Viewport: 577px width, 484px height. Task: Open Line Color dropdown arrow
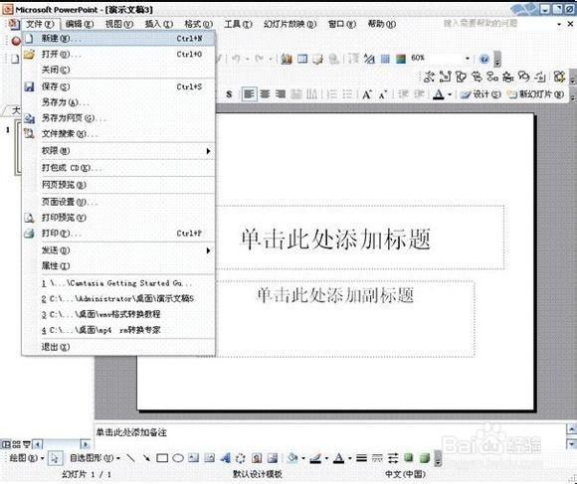[x=326, y=458]
